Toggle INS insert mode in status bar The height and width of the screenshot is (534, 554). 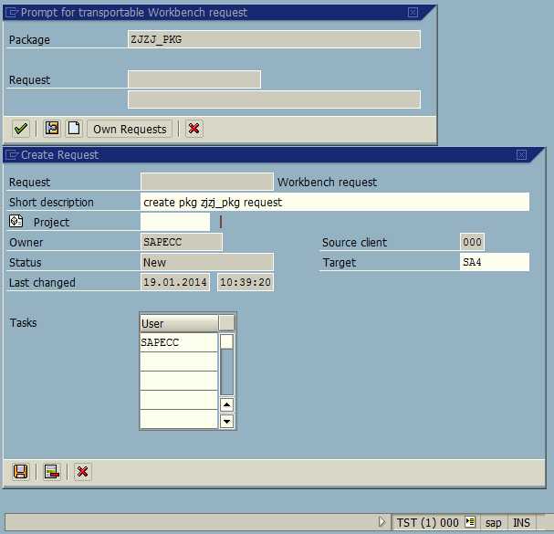click(x=521, y=522)
